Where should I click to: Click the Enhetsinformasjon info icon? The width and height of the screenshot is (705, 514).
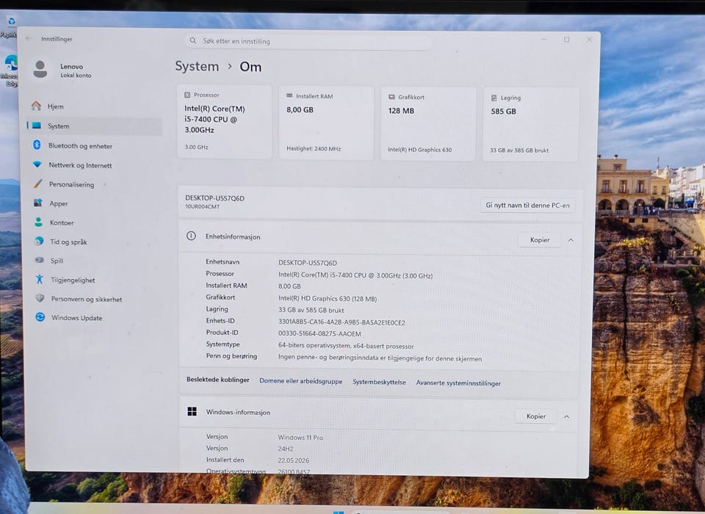pos(191,236)
